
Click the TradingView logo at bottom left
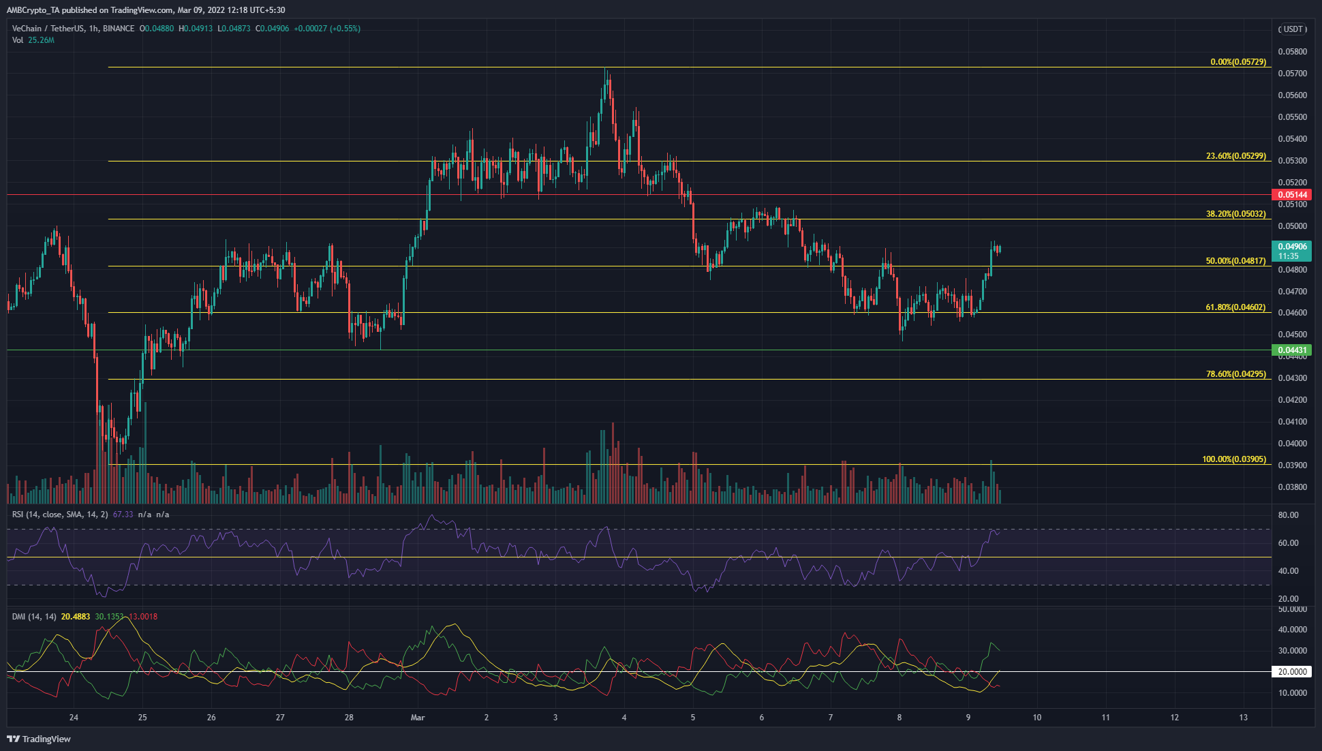39,739
